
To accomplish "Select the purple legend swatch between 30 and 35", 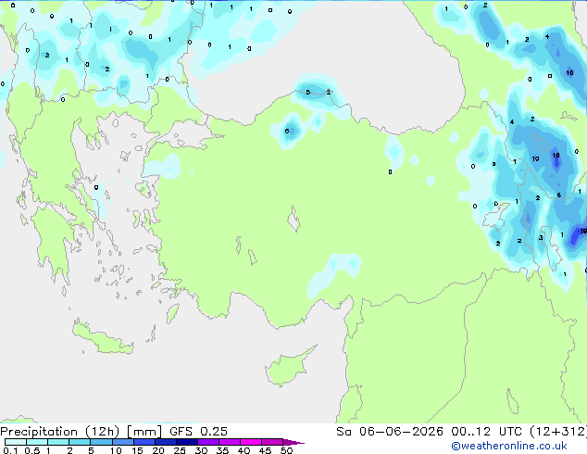I will [x=208, y=442].
